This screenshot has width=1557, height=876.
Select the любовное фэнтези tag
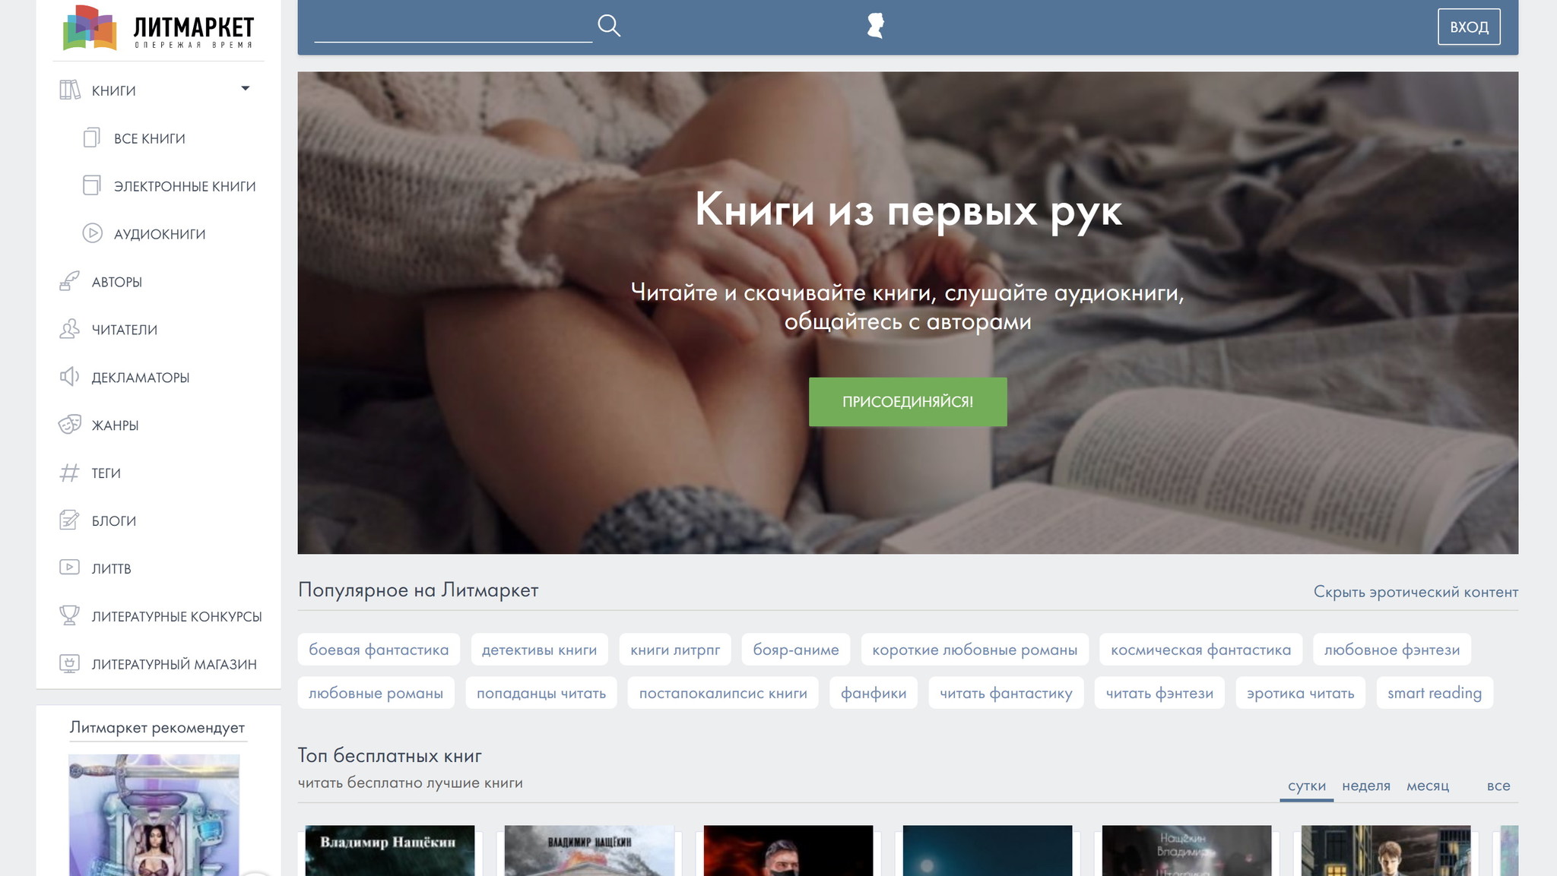tap(1392, 650)
